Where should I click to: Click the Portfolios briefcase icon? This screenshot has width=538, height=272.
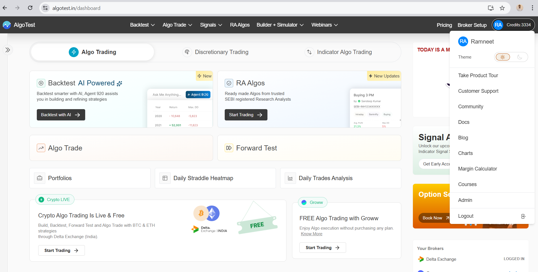(40, 178)
